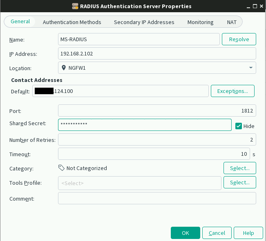Click the Resolve button

click(239, 39)
